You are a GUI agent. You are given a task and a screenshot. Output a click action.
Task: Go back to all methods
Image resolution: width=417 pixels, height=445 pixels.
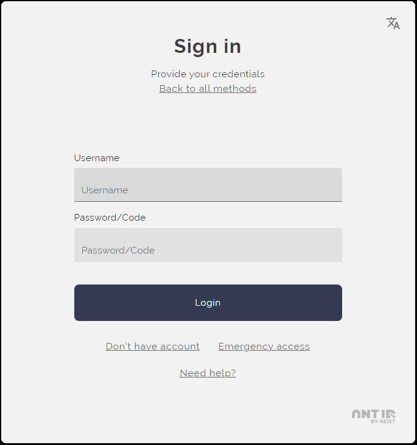point(208,89)
